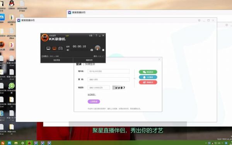This screenshot has height=145, width=232.
Task: Mute the speaker icon in KK录像机
Action: [68, 50]
